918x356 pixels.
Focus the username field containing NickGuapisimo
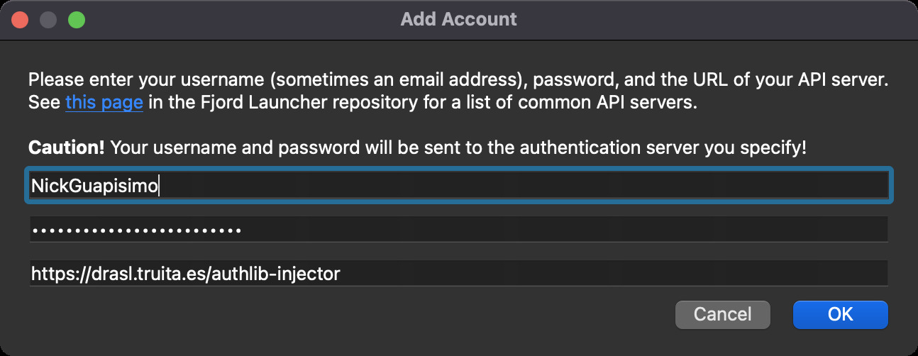pyautogui.click(x=458, y=186)
